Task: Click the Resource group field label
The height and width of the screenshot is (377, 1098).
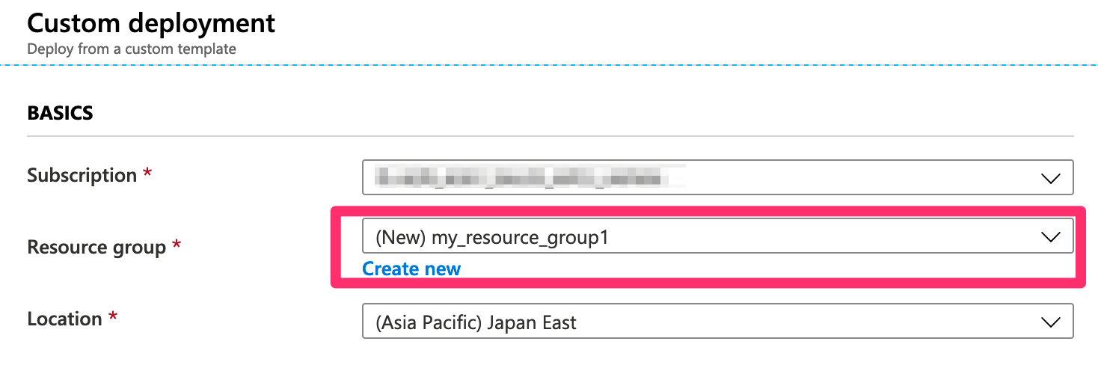Action: click(x=96, y=248)
